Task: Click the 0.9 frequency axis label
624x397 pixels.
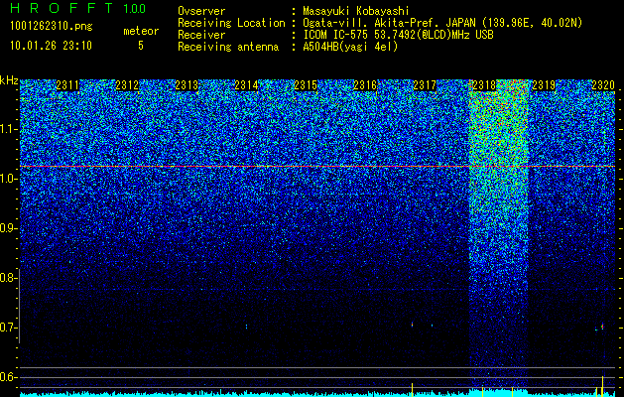Action: pos(8,228)
